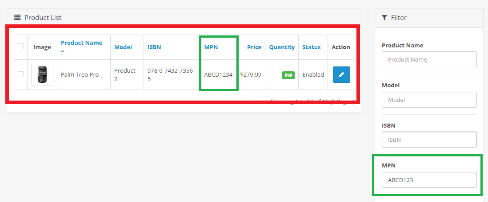
Task: Click the Product List list icon
Action: pyautogui.click(x=17, y=18)
